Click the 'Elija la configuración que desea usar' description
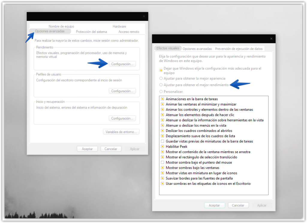This screenshot has width=307, height=223. (212, 59)
